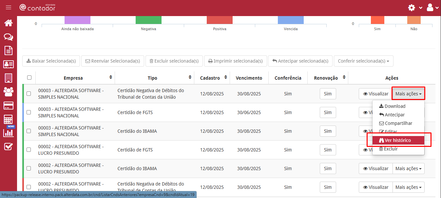Image resolution: width=441 pixels, height=198 pixels.
Task: Toggle the Renovação Sim button for 00003 Certidão de FGTS
Action: [x=328, y=112]
